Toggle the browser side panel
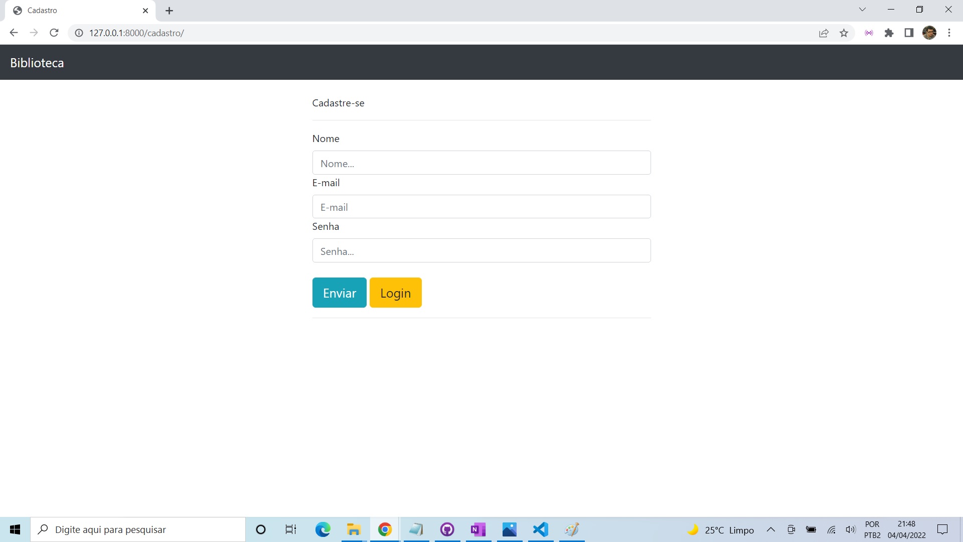The height and width of the screenshot is (542, 963). point(909,33)
